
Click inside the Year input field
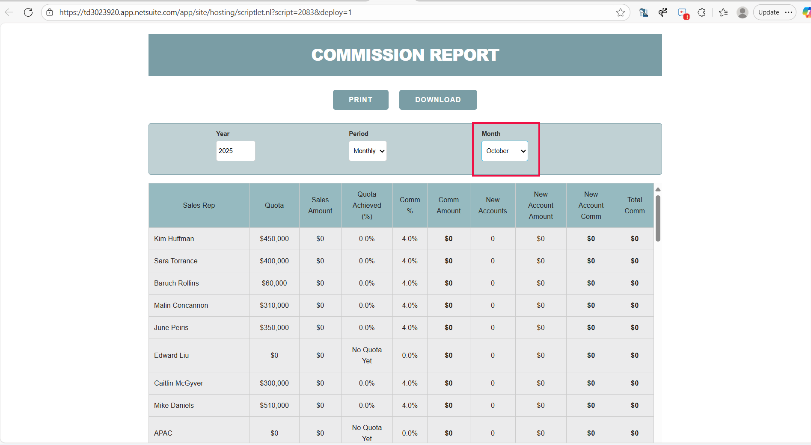click(x=235, y=151)
